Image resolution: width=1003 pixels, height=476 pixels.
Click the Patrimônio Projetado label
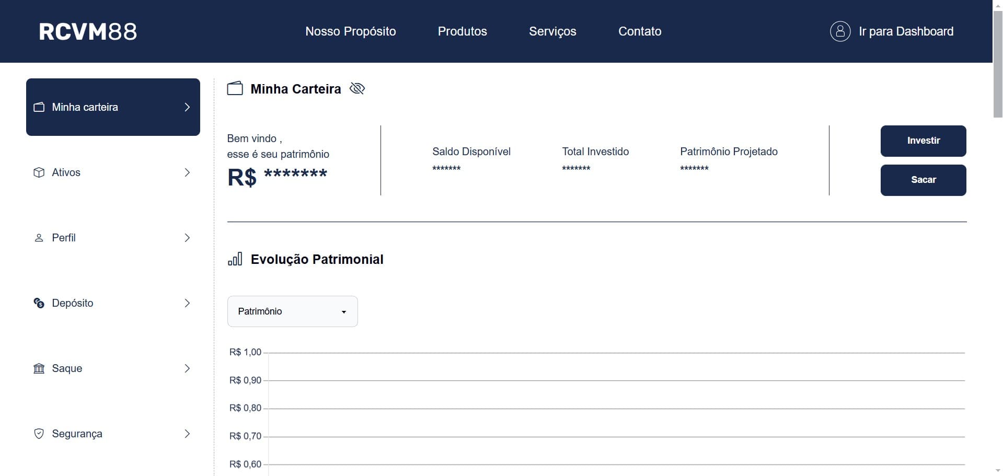[x=729, y=152]
